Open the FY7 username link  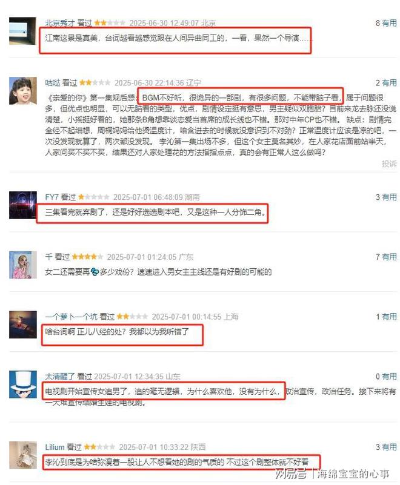point(52,197)
